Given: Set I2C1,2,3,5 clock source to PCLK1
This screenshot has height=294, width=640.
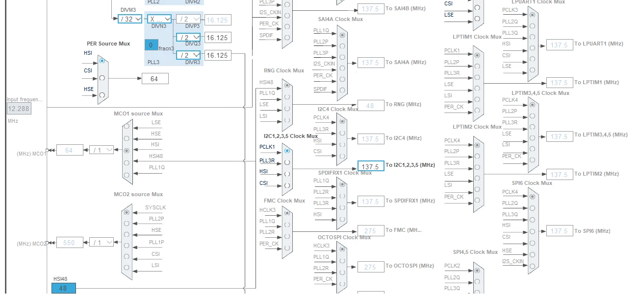Looking at the screenshot, I should pyautogui.click(x=287, y=151).
